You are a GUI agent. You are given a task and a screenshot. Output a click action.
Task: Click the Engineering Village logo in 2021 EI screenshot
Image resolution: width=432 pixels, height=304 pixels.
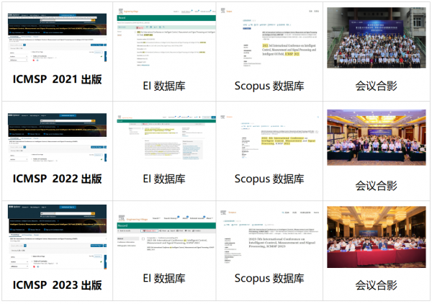coord(130,11)
